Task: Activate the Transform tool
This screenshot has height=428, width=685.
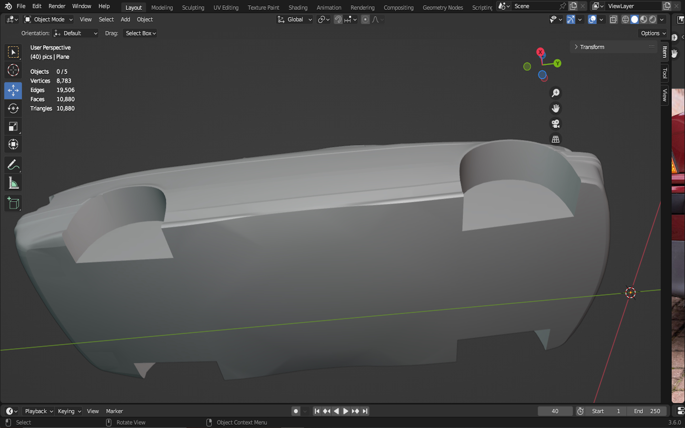Action: point(13,145)
